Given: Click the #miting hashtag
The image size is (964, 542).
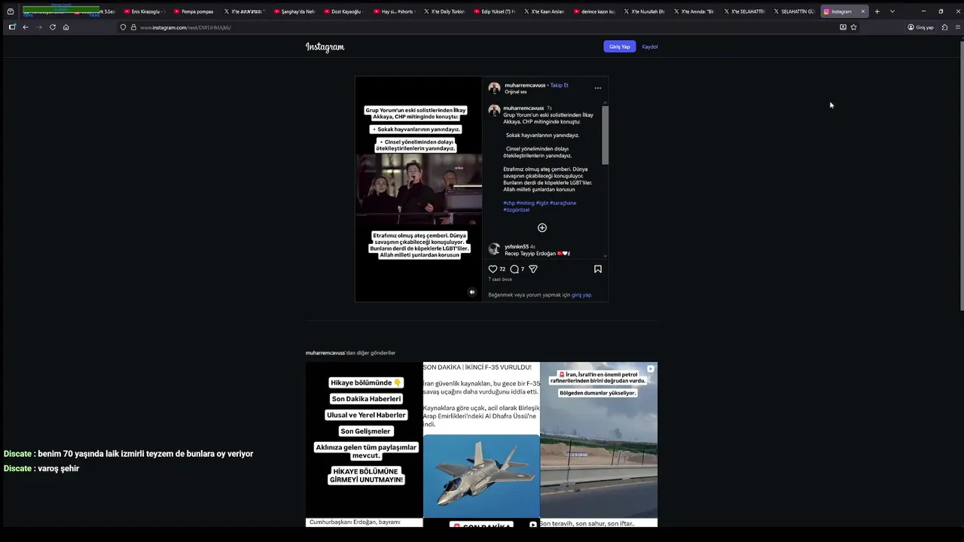Looking at the screenshot, I should click(526, 203).
